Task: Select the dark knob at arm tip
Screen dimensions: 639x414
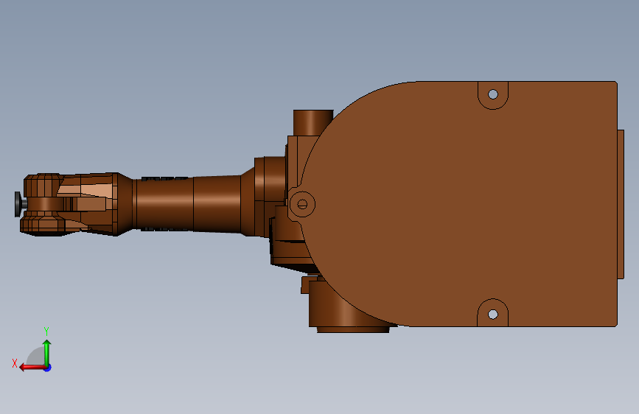Action: (x=18, y=204)
